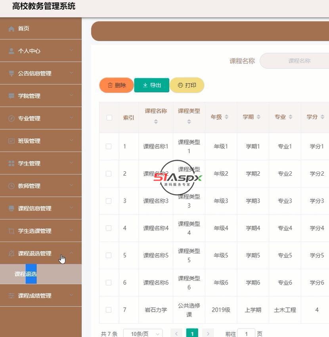Click the crop icon beside 学生选课管理

coord(11,231)
